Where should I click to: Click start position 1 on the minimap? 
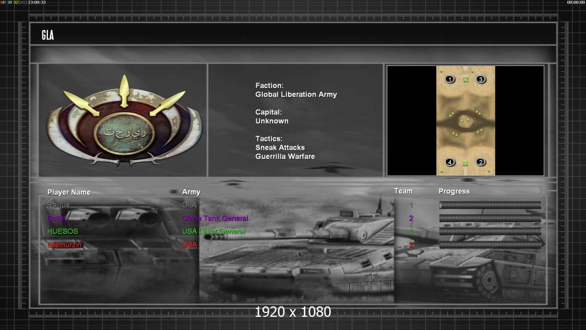click(450, 79)
